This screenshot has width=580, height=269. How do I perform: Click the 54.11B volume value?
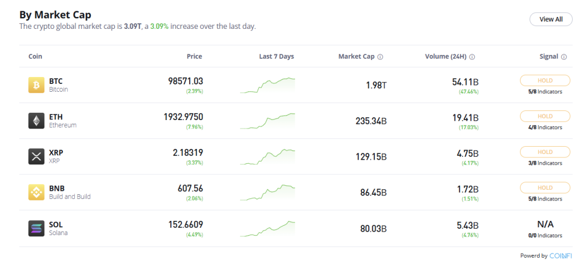466,82
